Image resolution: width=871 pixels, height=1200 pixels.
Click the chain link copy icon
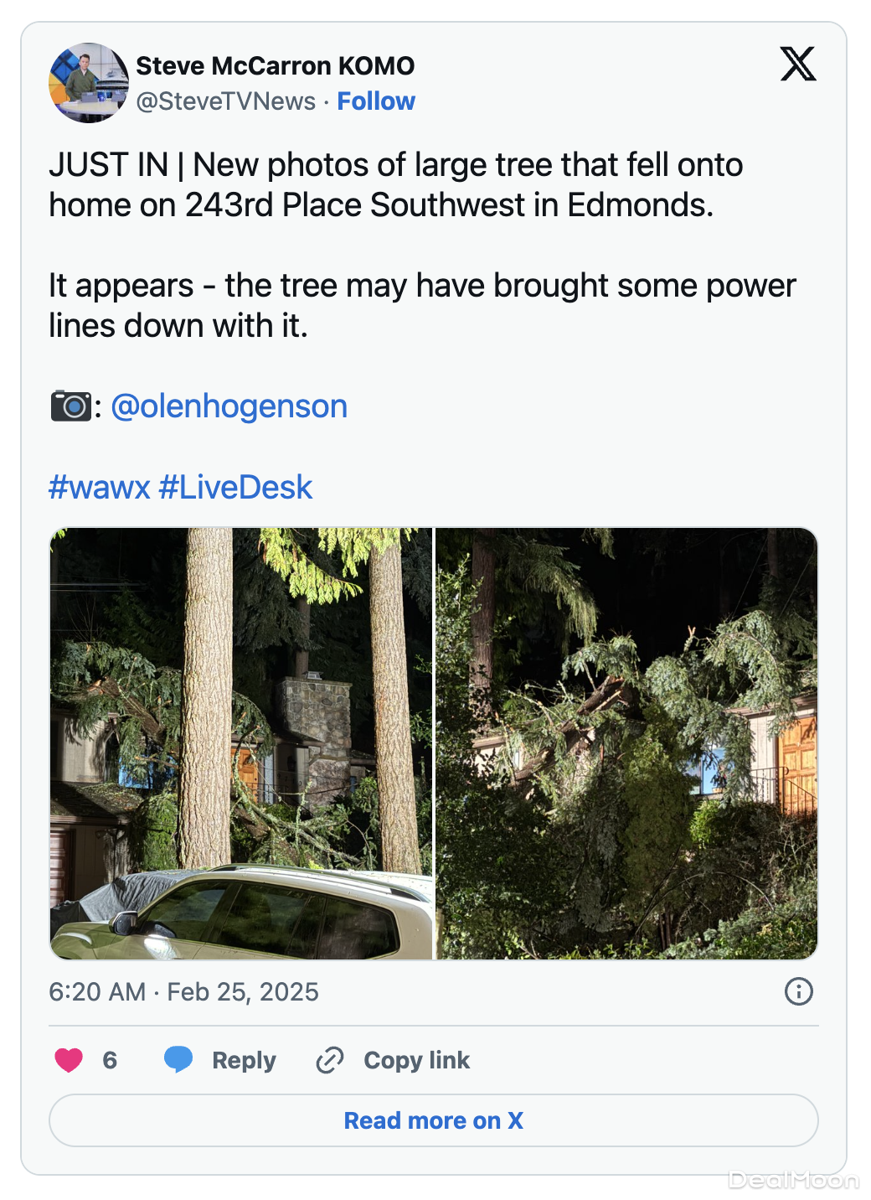[330, 1060]
